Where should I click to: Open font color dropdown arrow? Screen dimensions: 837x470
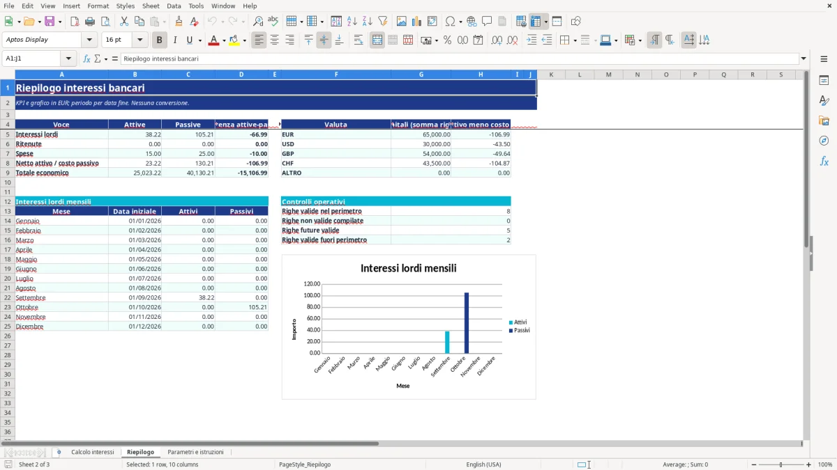pos(223,40)
